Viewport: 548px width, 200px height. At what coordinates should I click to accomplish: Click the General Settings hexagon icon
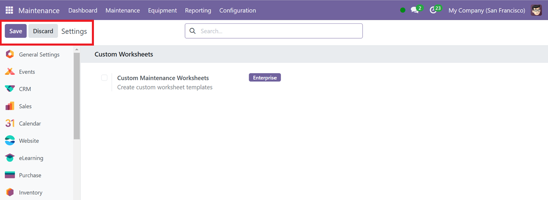[10, 54]
